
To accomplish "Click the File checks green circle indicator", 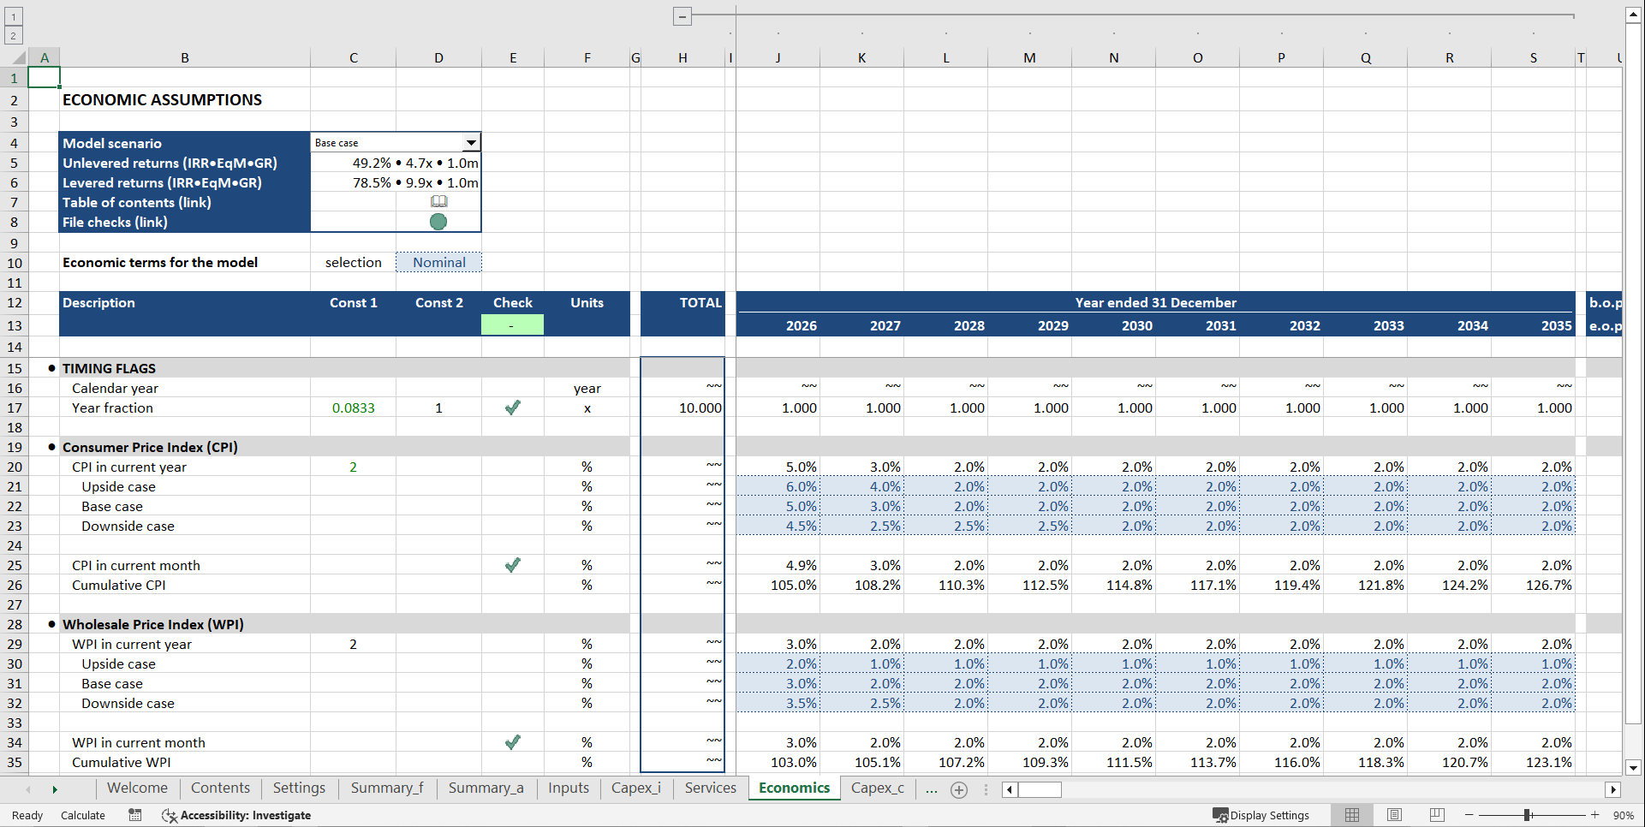I will (x=438, y=221).
